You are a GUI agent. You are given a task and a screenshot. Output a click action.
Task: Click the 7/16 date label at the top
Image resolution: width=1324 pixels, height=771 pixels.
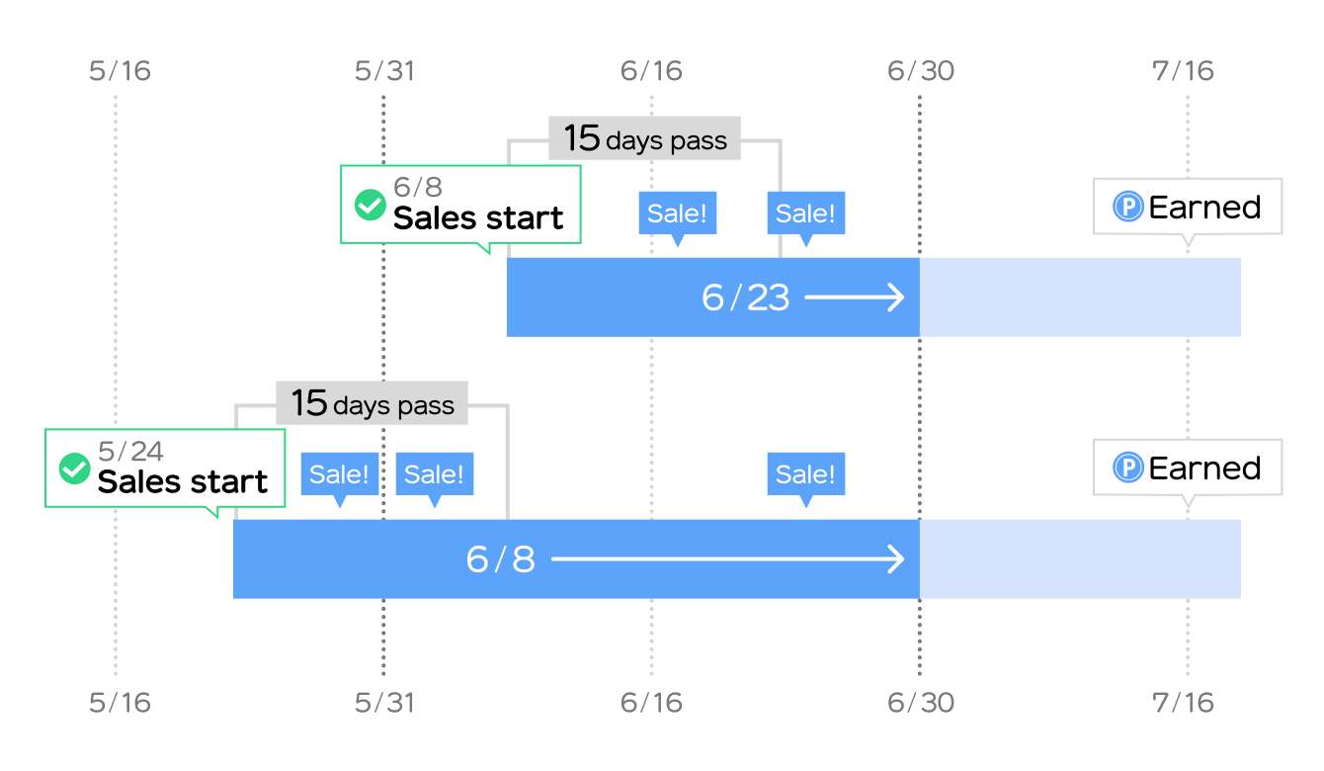point(1183,71)
